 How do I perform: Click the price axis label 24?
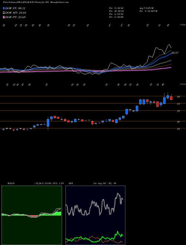(x=178, y=129)
